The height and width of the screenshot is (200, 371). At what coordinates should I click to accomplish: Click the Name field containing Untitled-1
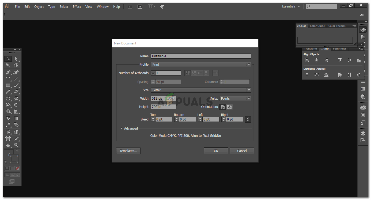point(201,56)
